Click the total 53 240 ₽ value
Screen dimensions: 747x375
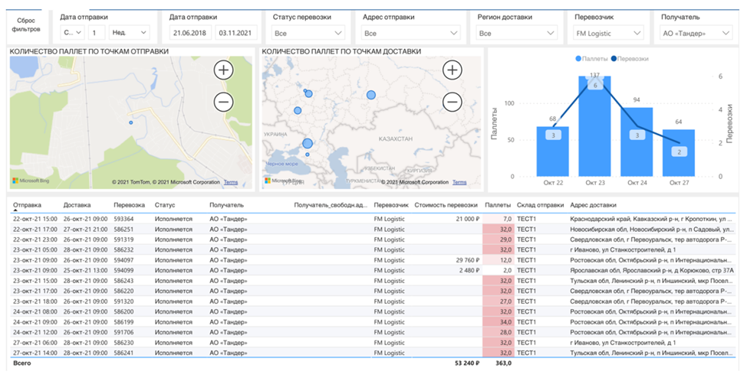tap(467, 363)
